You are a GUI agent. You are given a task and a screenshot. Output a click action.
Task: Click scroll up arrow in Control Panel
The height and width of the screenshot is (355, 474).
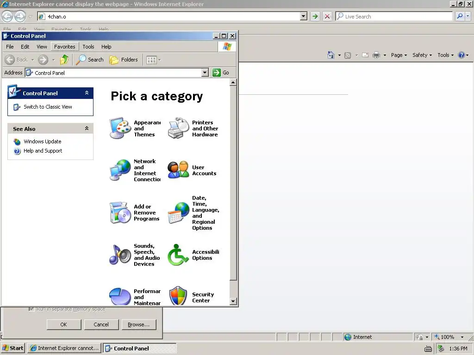[x=233, y=82]
